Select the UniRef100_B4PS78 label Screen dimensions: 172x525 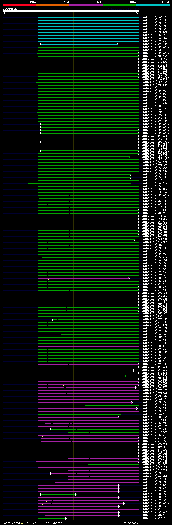[154, 136]
